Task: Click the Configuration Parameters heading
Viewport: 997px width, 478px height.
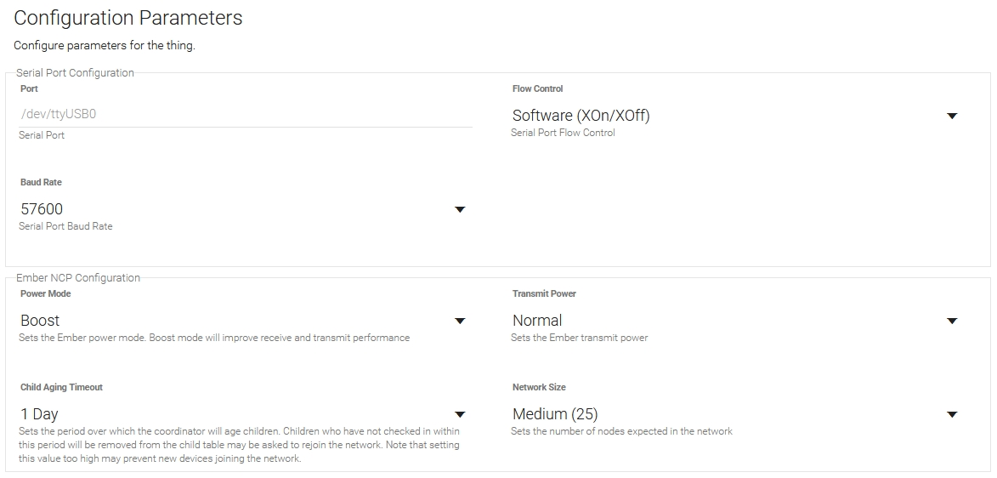Action: 128,18
